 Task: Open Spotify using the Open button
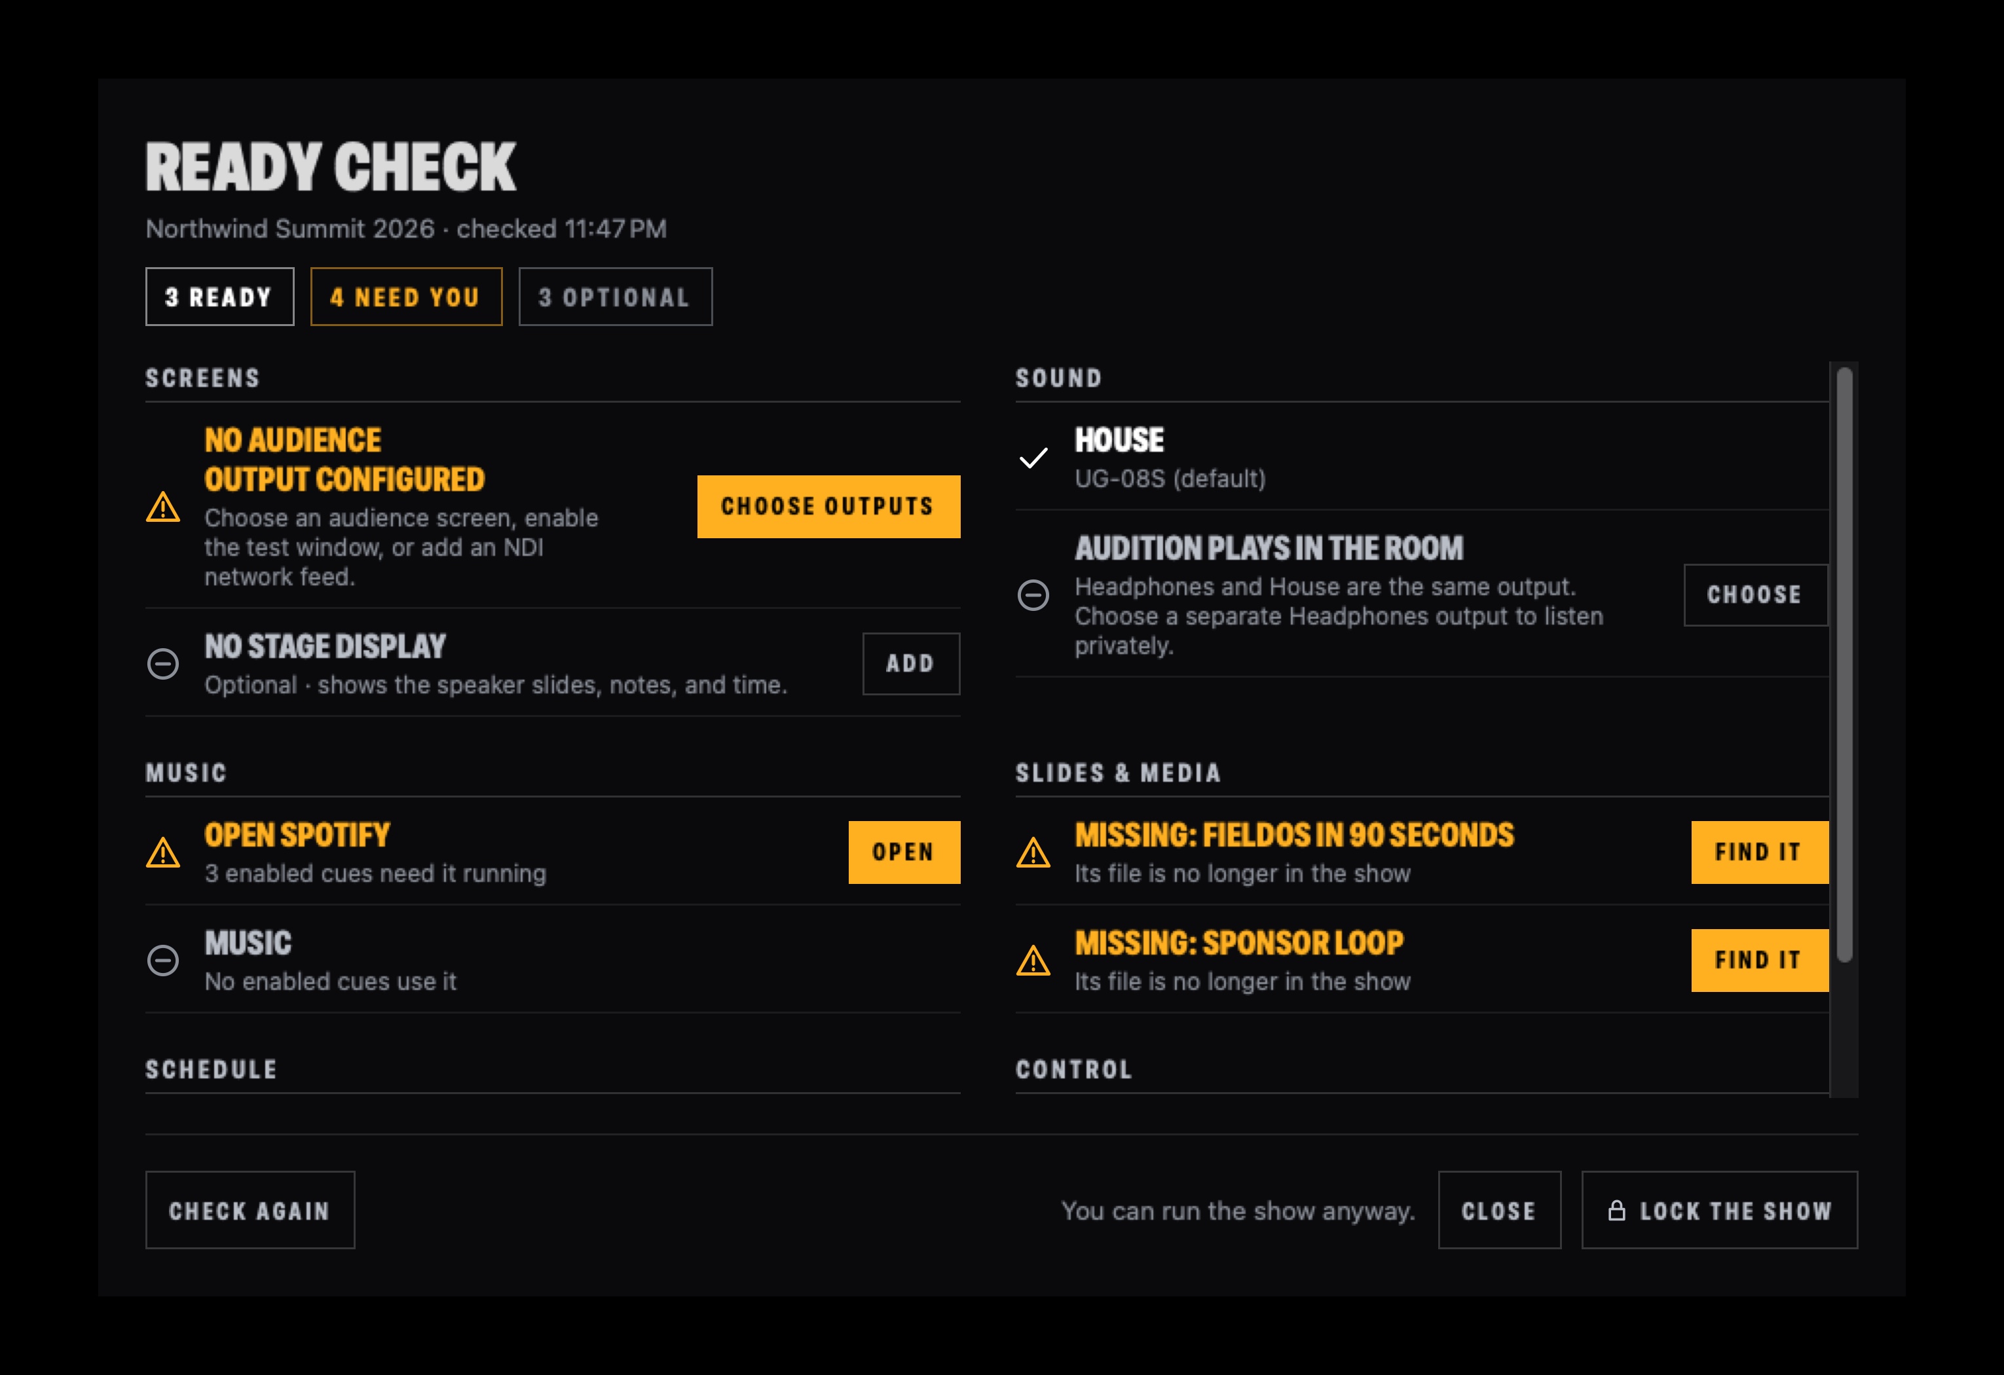904,852
